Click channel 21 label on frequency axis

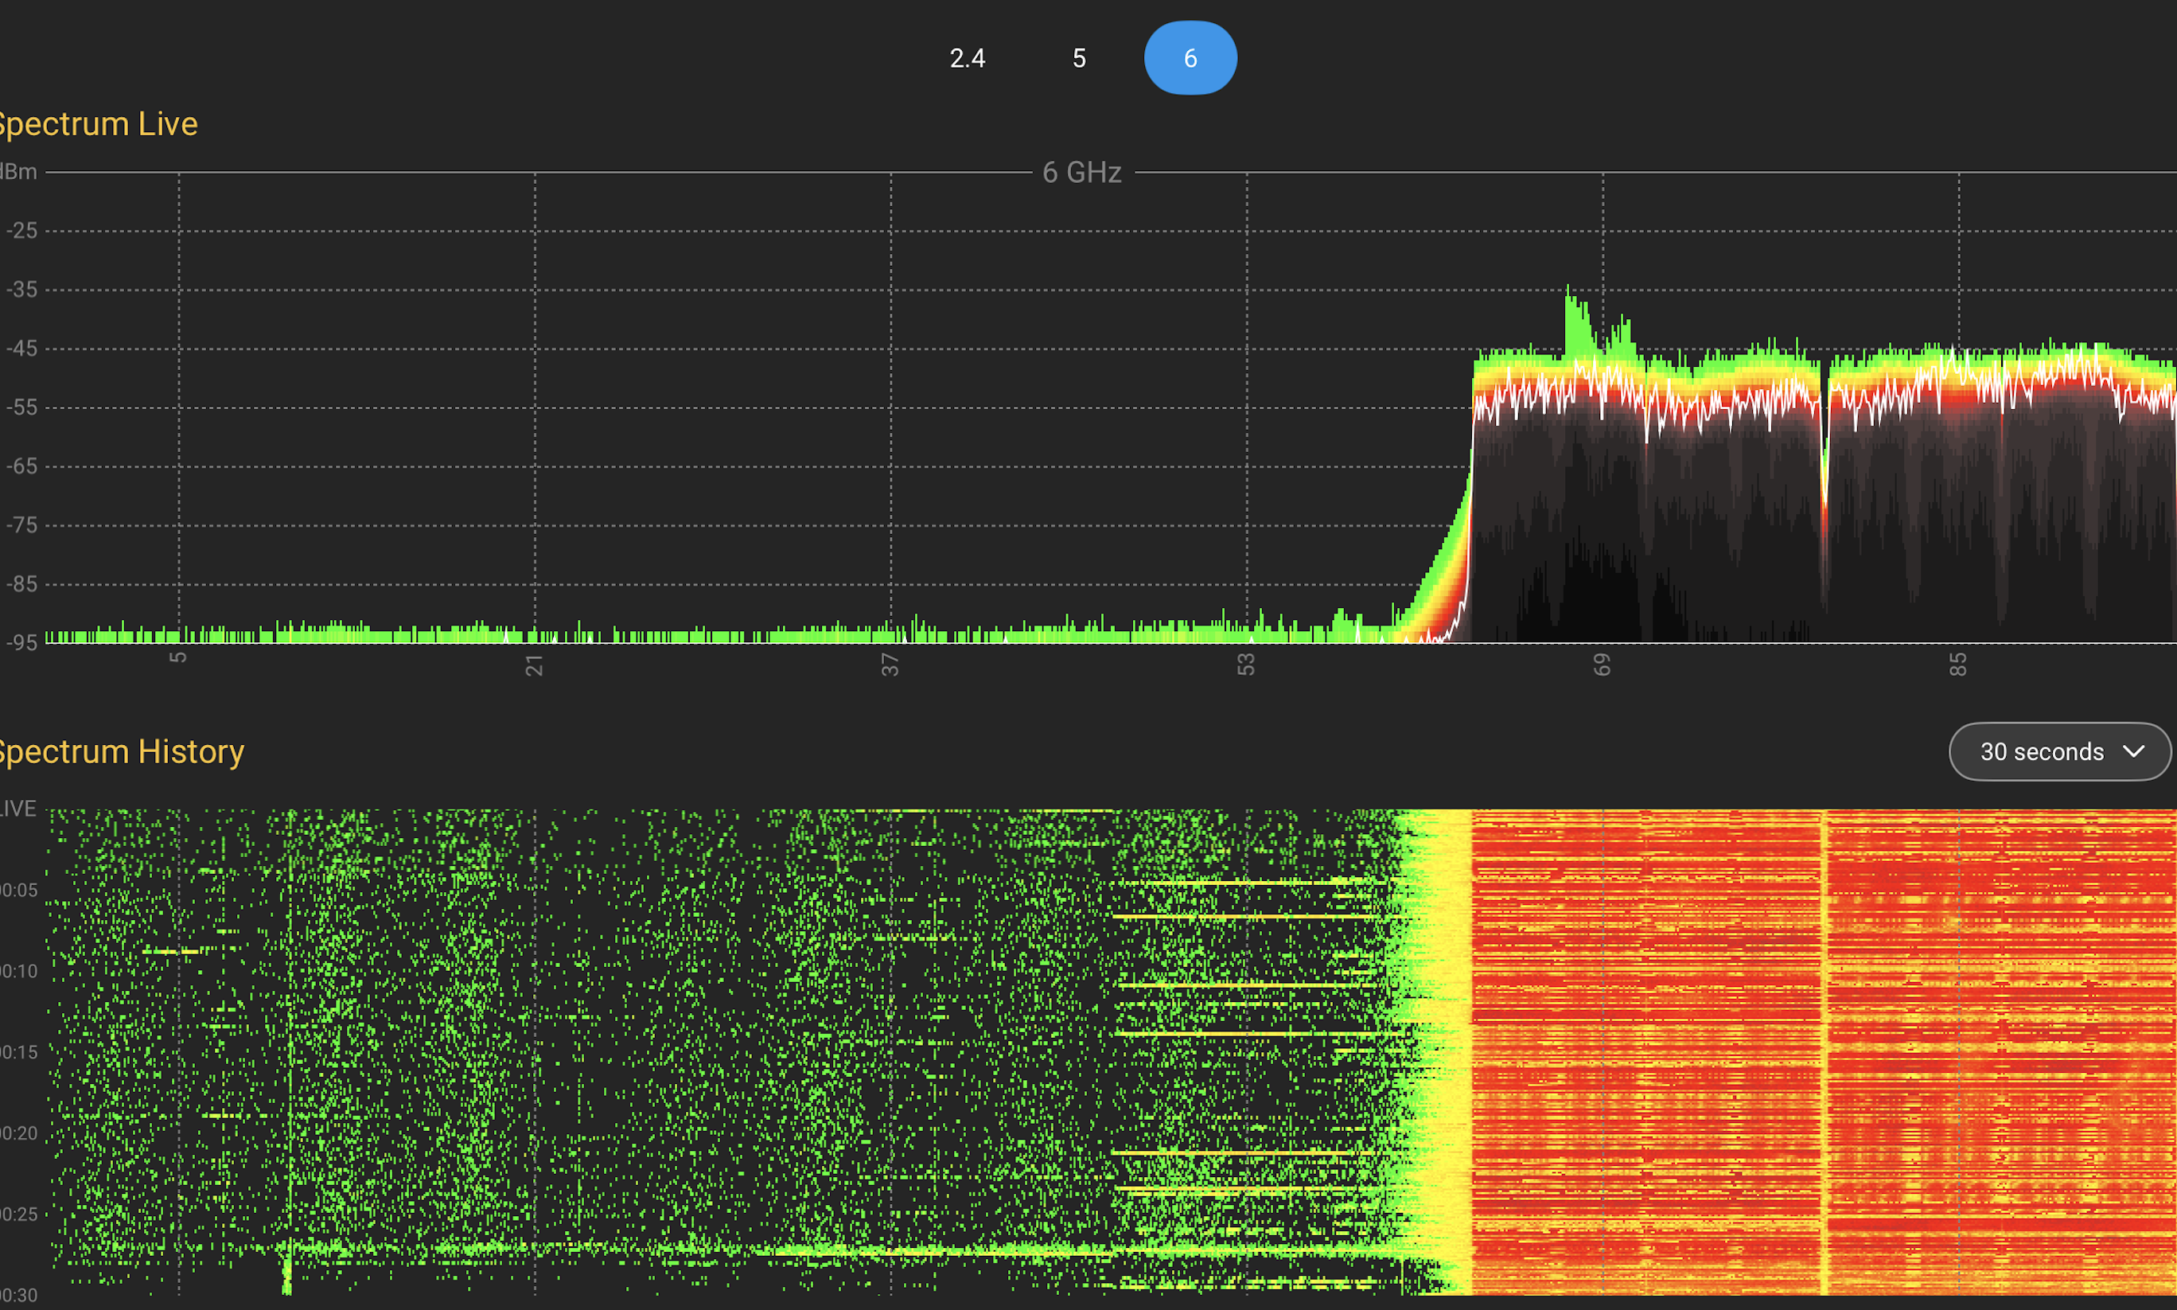click(x=534, y=665)
